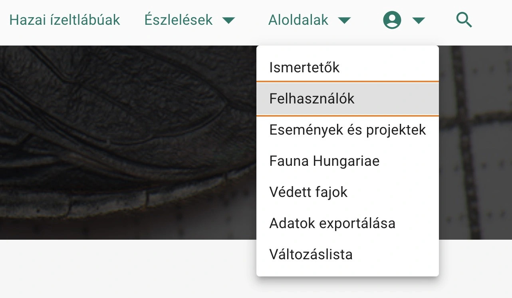Select the Felhasználók menu entry
The image size is (512, 298).
click(x=312, y=98)
